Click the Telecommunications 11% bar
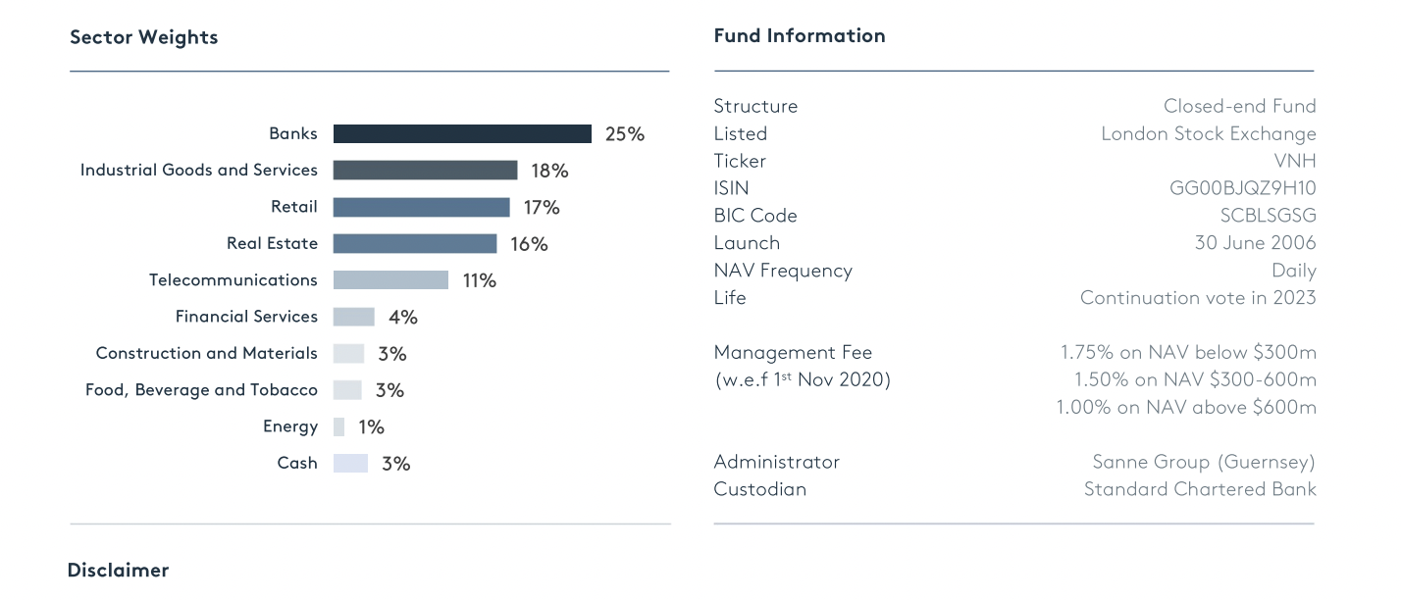The width and height of the screenshot is (1401, 600). [390, 280]
